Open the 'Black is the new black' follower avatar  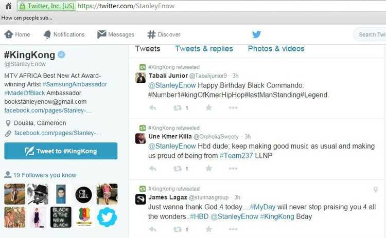(x=61, y=217)
